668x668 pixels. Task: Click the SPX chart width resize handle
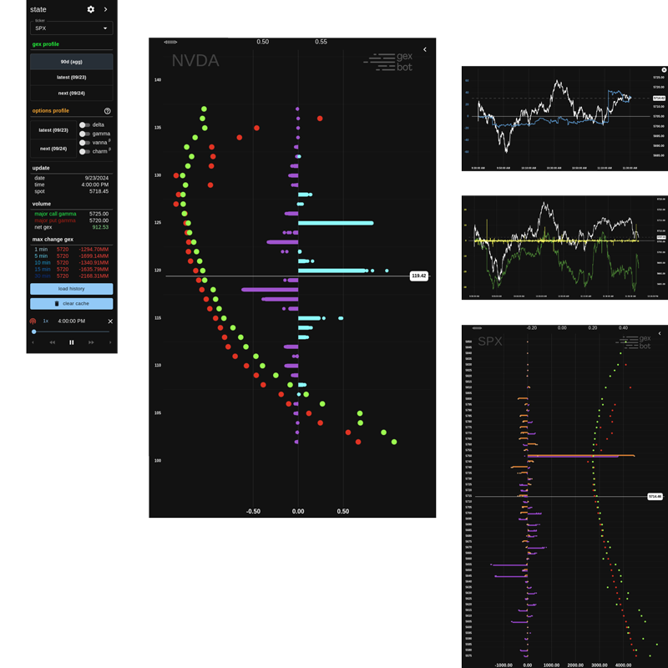point(477,328)
